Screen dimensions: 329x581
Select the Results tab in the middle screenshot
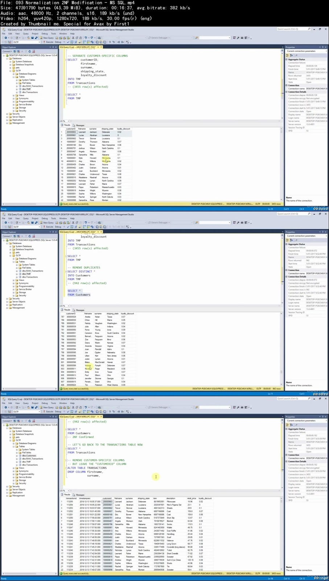(x=66, y=310)
